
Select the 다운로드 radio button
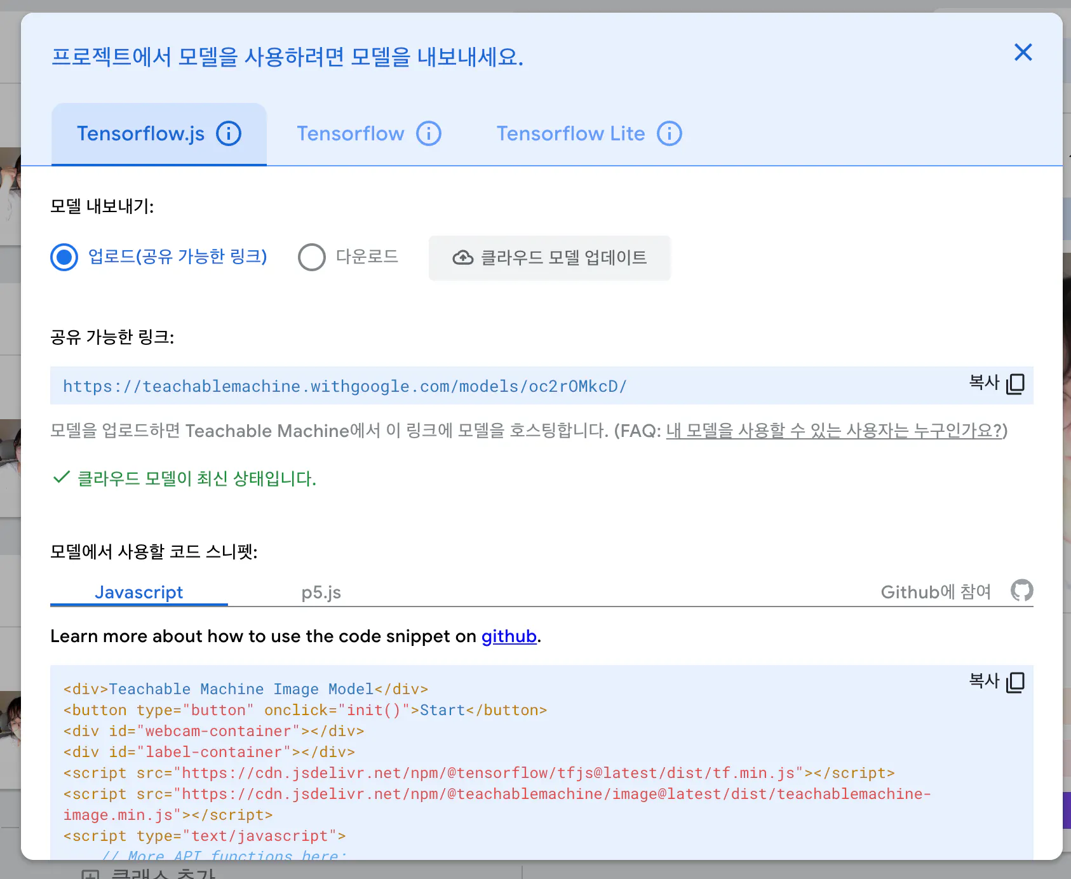[312, 257]
